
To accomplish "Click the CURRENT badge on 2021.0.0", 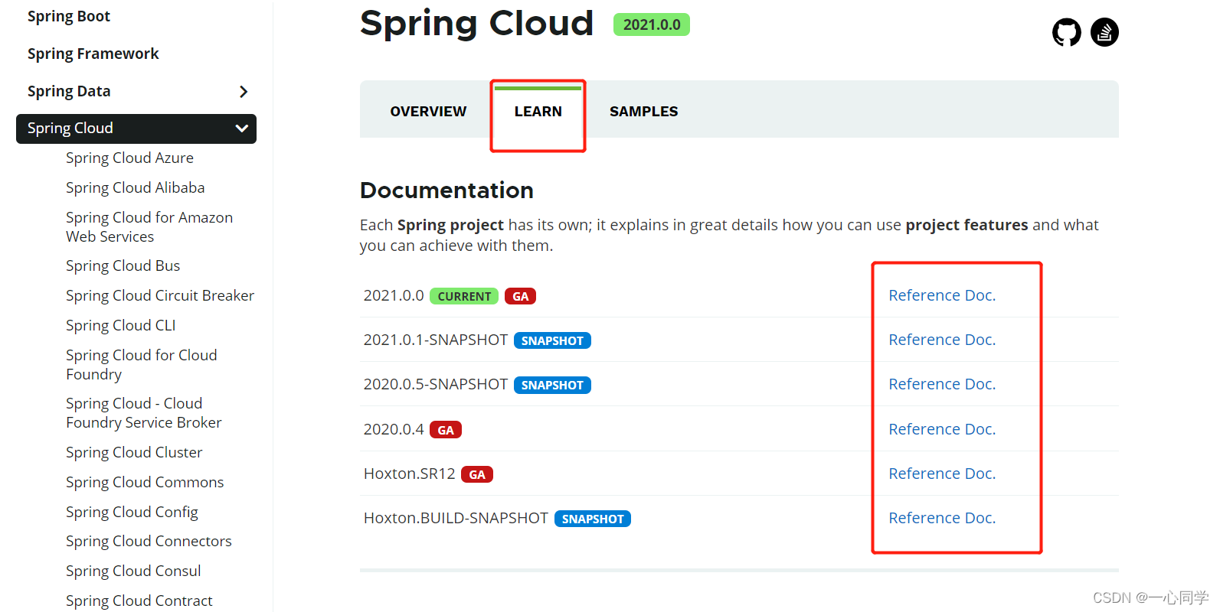I will [x=464, y=296].
